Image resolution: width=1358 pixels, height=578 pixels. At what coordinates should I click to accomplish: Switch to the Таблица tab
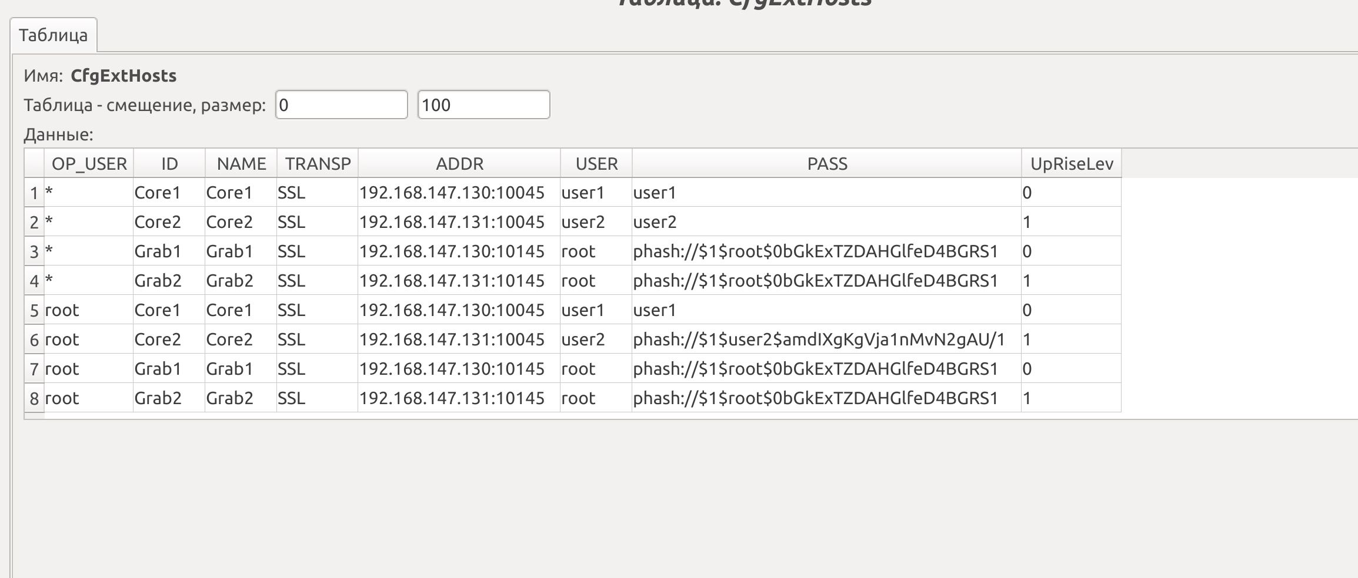[x=53, y=35]
